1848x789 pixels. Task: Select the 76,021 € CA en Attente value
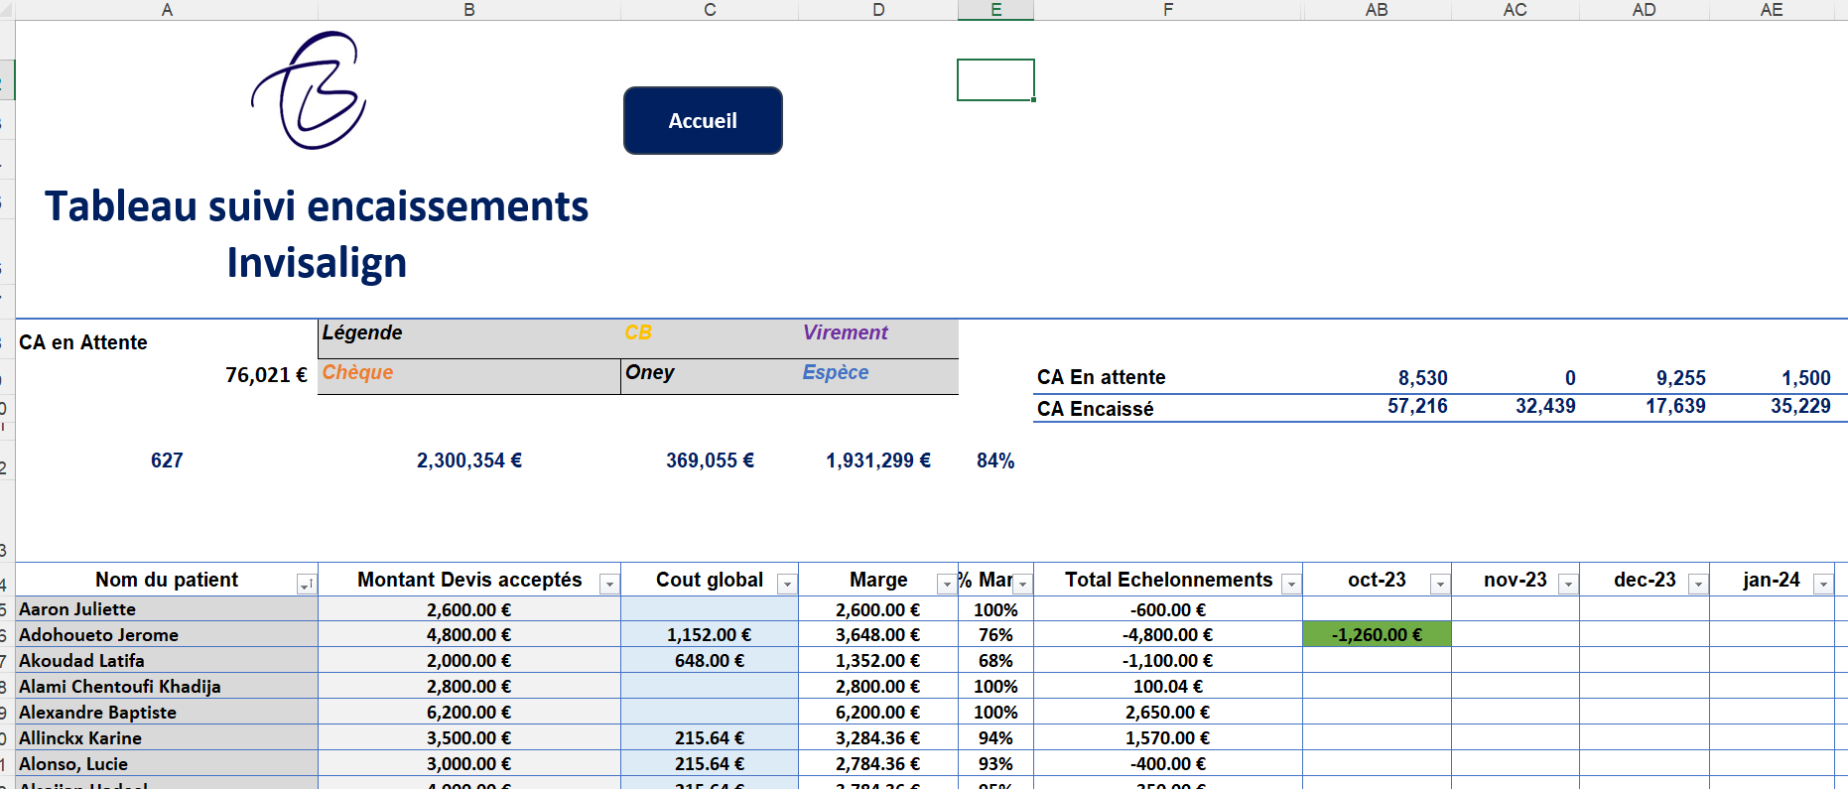265,375
